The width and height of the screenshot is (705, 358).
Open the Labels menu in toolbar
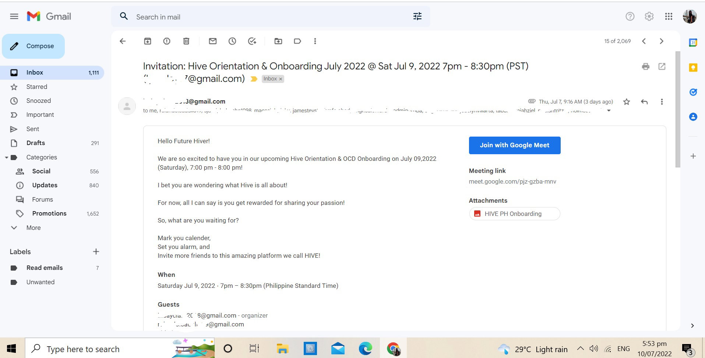click(x=297, y=41)
